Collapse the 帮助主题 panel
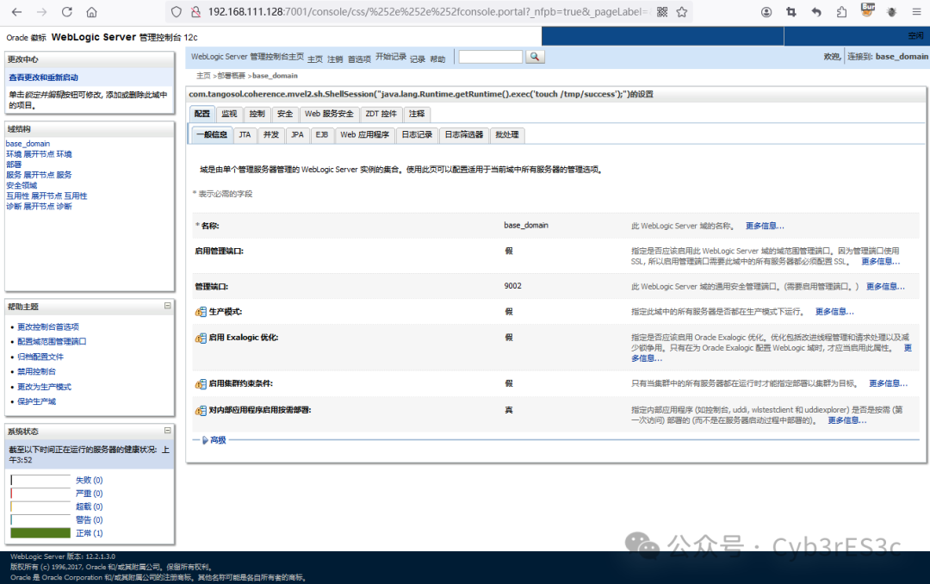The height and width of the screenshot is (584, 930). click(x=167, y=306)
